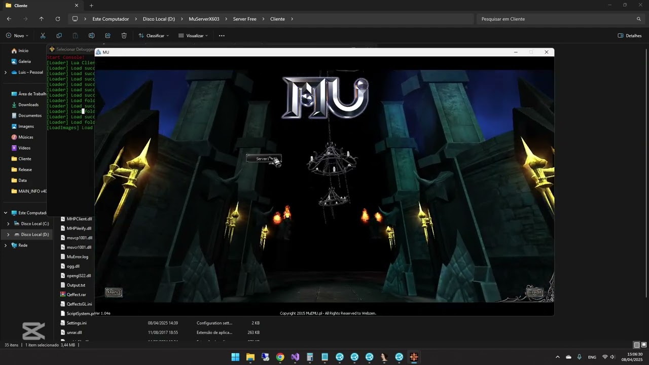Click Disco Local (D:) in address breadcrumb

159,19
